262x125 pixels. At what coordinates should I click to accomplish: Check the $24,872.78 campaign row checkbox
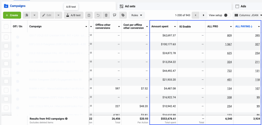point(6,55)
